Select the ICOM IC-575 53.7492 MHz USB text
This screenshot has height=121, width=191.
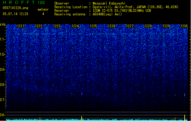pyautogui.click(x=122, y=11)
